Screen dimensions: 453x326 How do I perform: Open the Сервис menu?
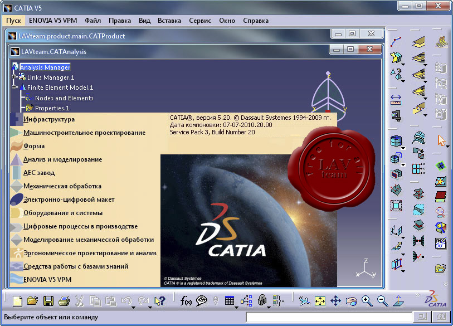(200, 21)
